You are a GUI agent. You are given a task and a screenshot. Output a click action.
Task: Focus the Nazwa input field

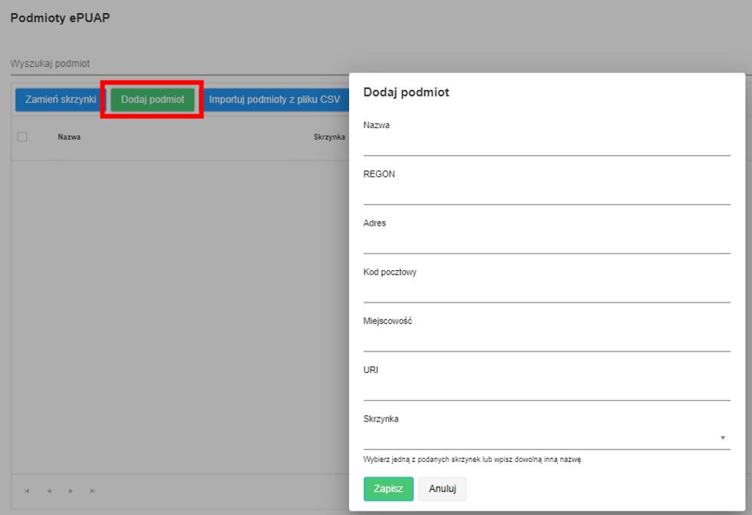pos(546,144)
